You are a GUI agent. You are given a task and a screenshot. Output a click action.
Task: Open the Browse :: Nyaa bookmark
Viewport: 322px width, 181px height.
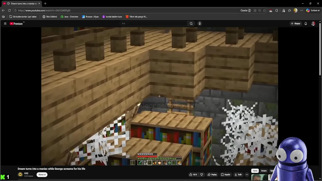pyautogui.click(x=90, y=17)
